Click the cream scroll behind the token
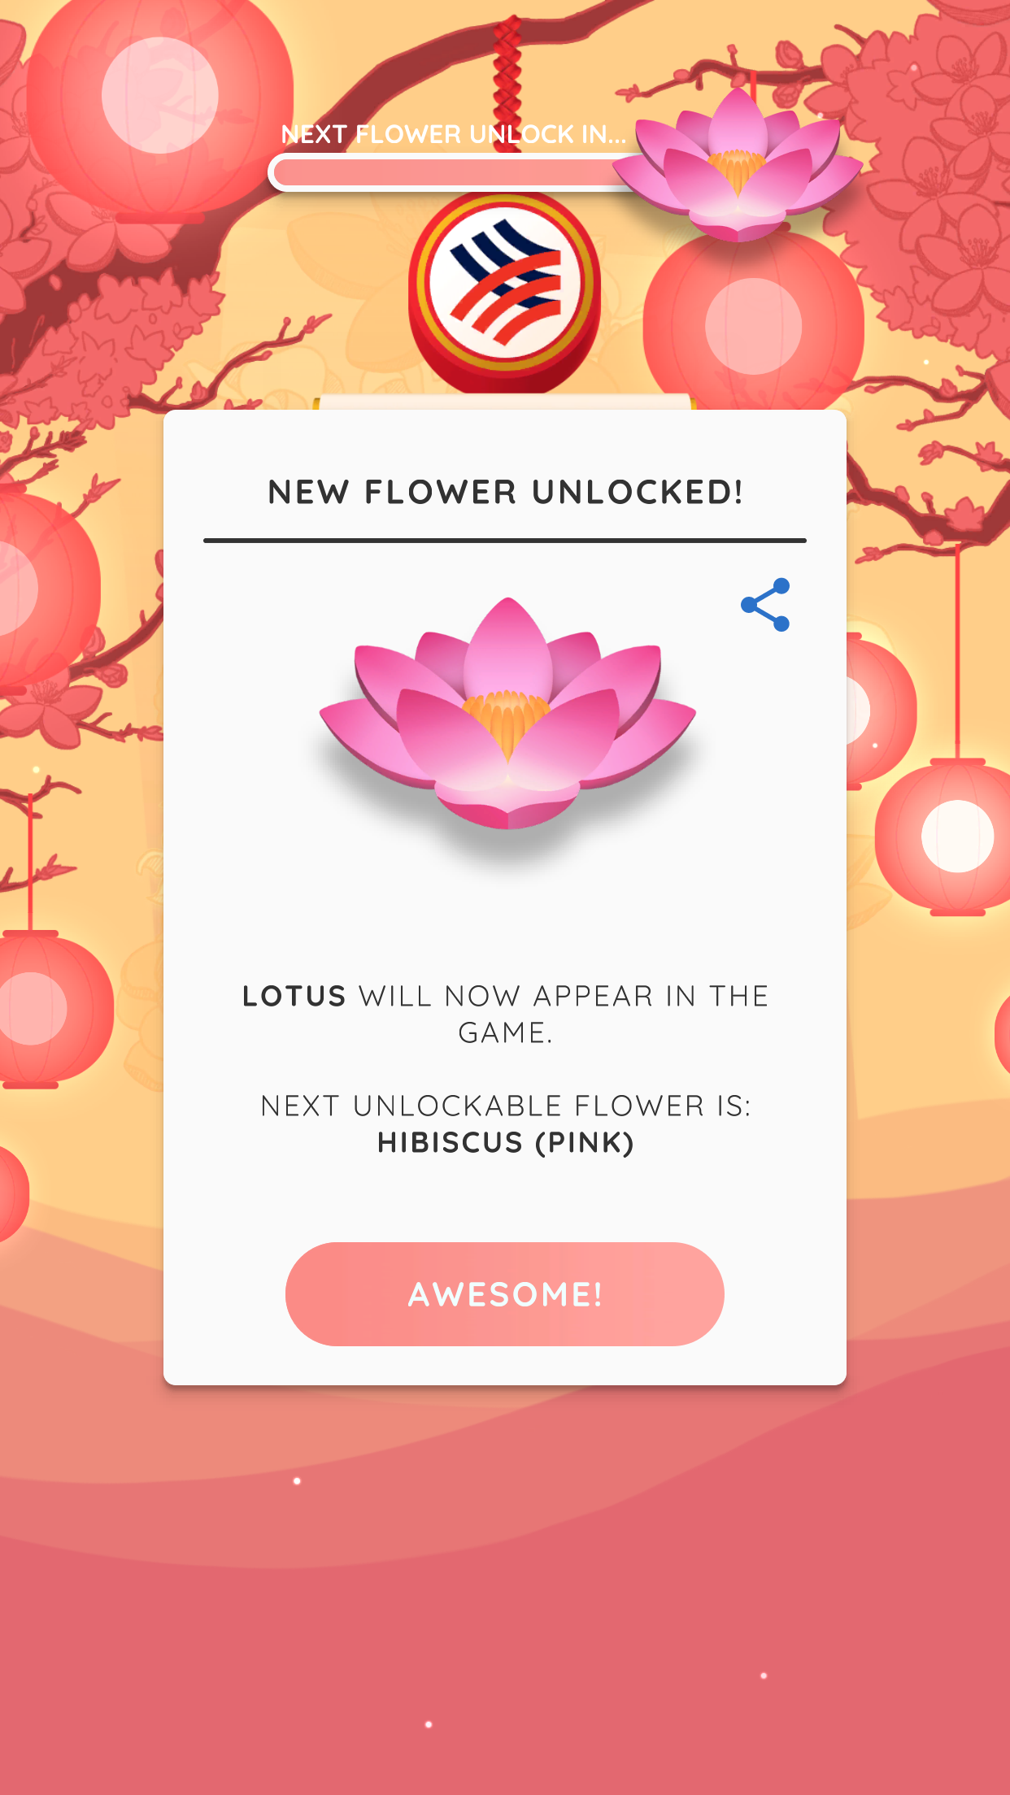 505,402
